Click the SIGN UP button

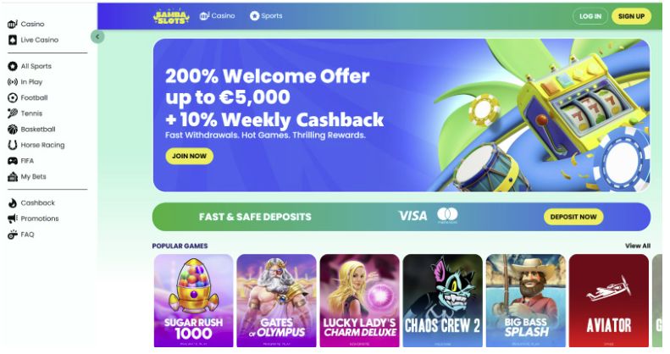tap(631, 16)
